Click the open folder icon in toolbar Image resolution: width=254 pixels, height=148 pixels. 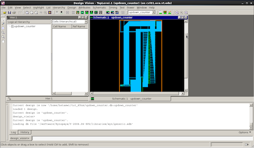point(5,12)
